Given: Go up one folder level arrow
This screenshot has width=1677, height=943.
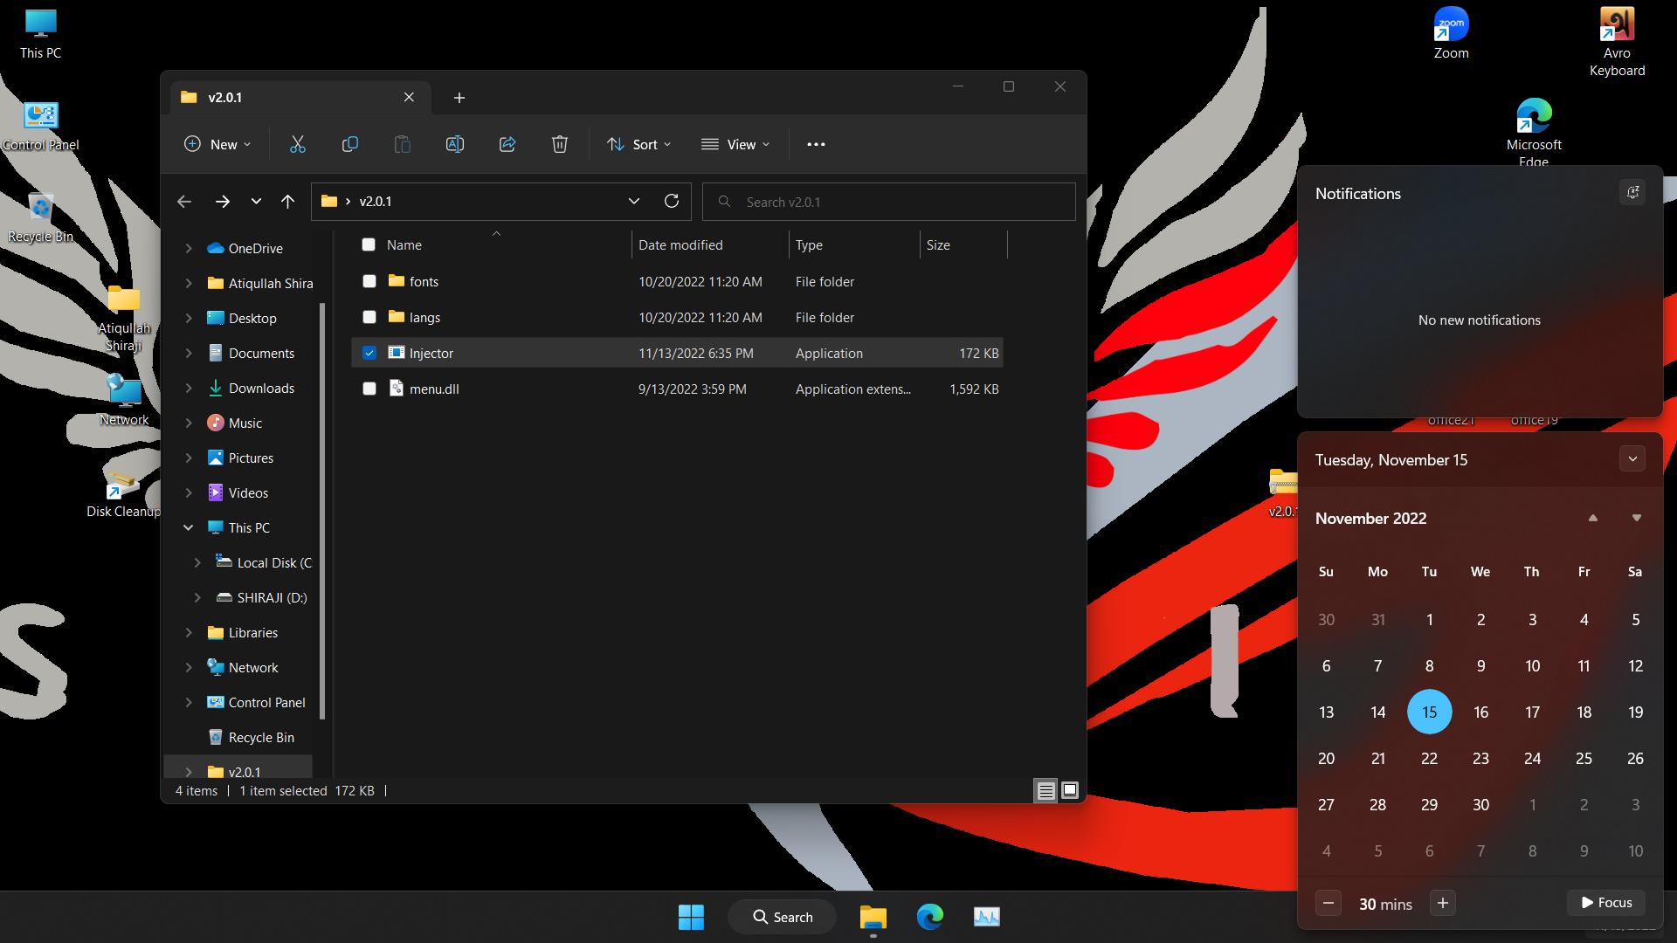Looking at the screenshot, I should point(287,202).
